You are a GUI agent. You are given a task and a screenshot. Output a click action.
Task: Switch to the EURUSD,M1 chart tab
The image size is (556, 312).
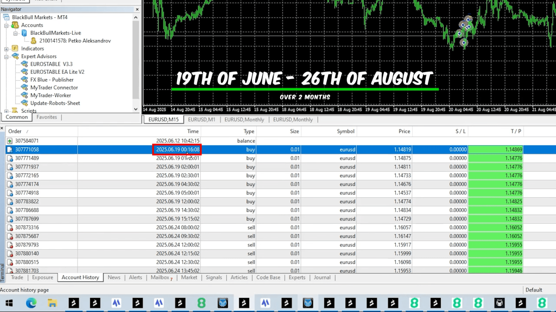201,120
